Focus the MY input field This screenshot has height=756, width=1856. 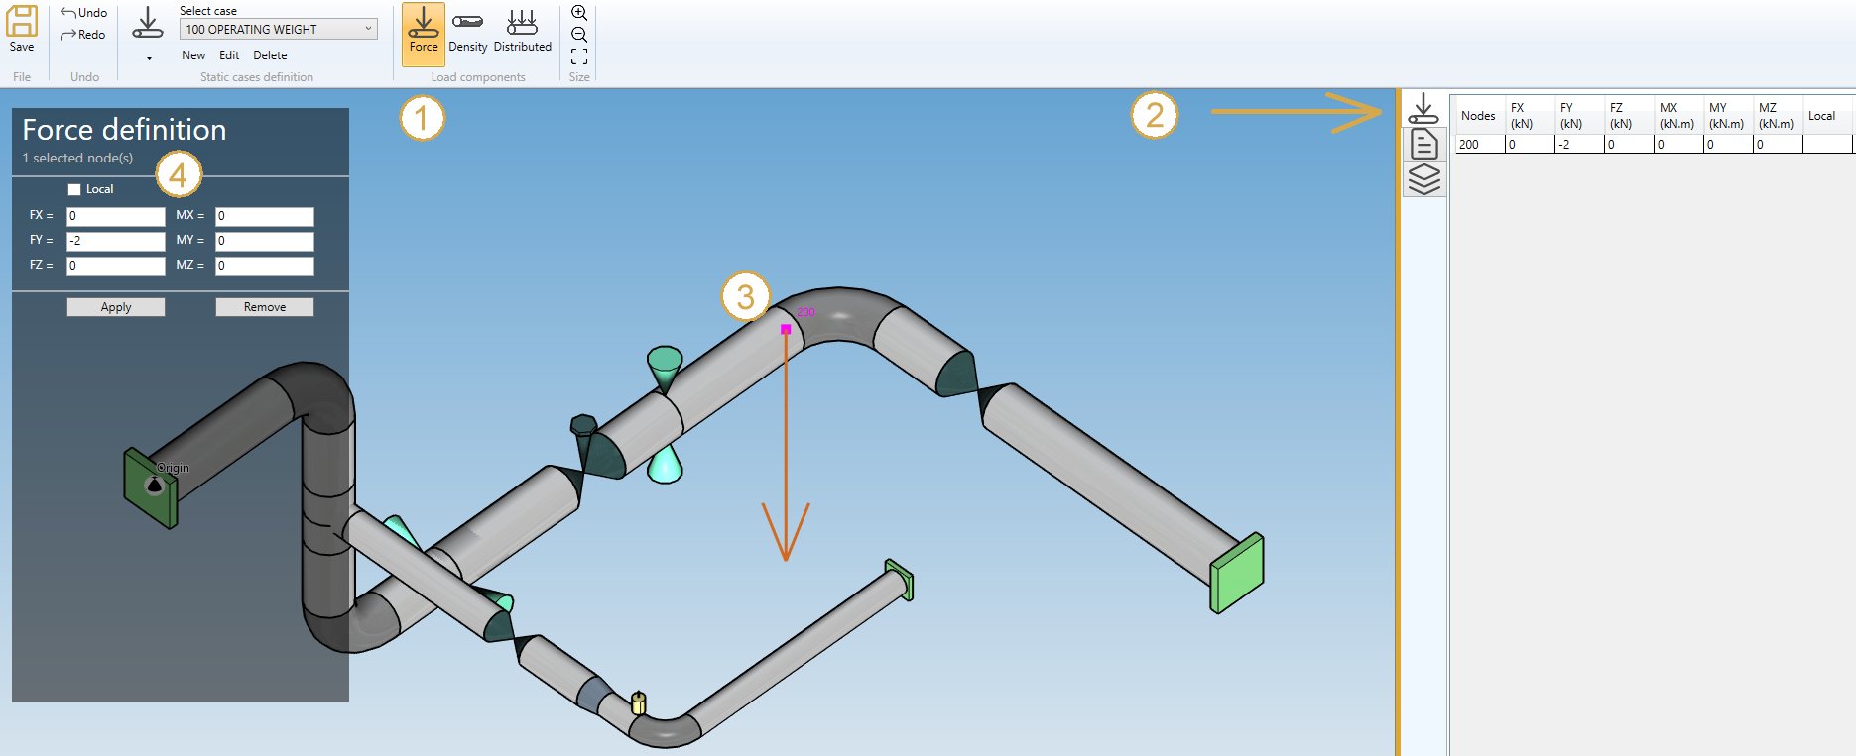265,241
